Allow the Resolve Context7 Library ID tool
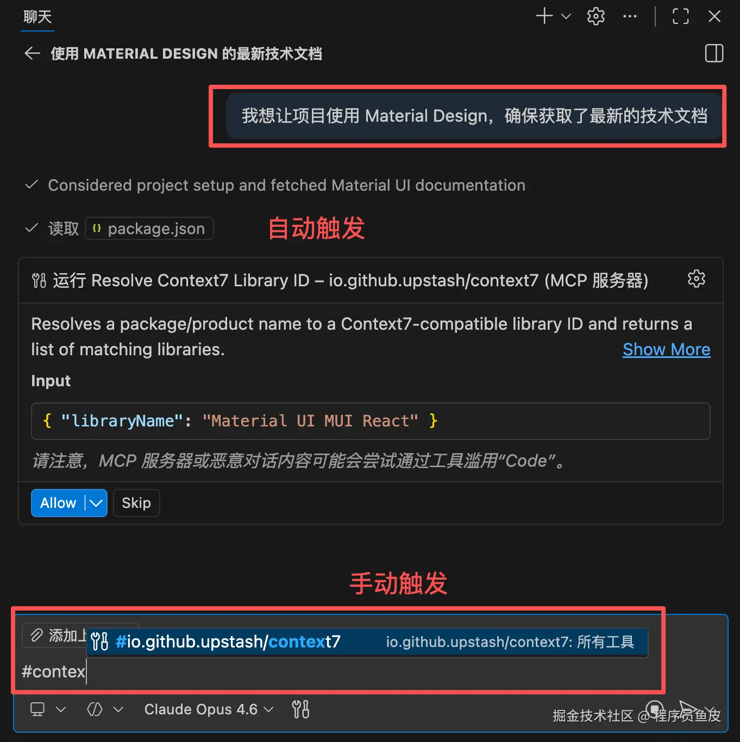Screen dimensions: 740x742 coord(58,503)
